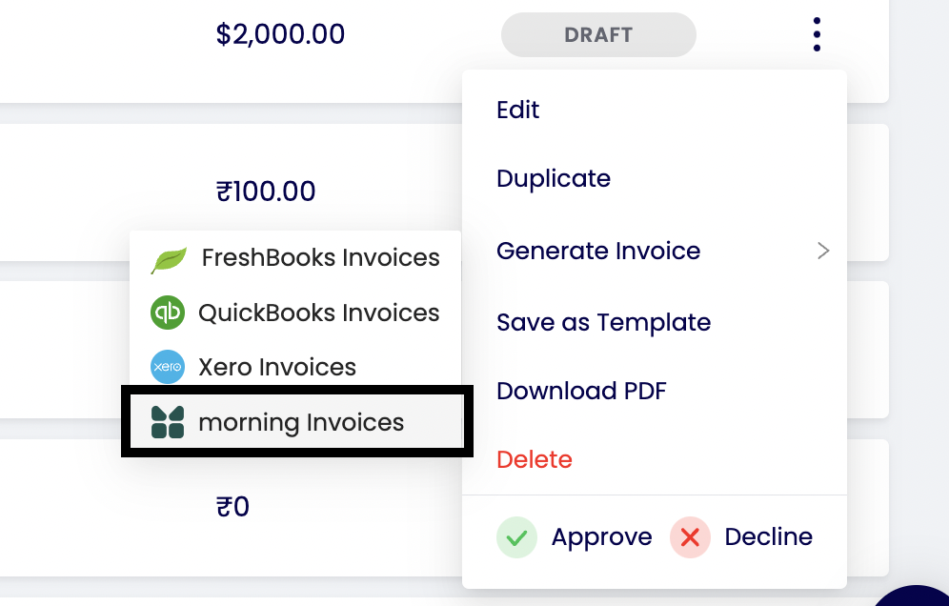Click the ₹0 amount
This screenshot has height=606, width=949.
233,507
